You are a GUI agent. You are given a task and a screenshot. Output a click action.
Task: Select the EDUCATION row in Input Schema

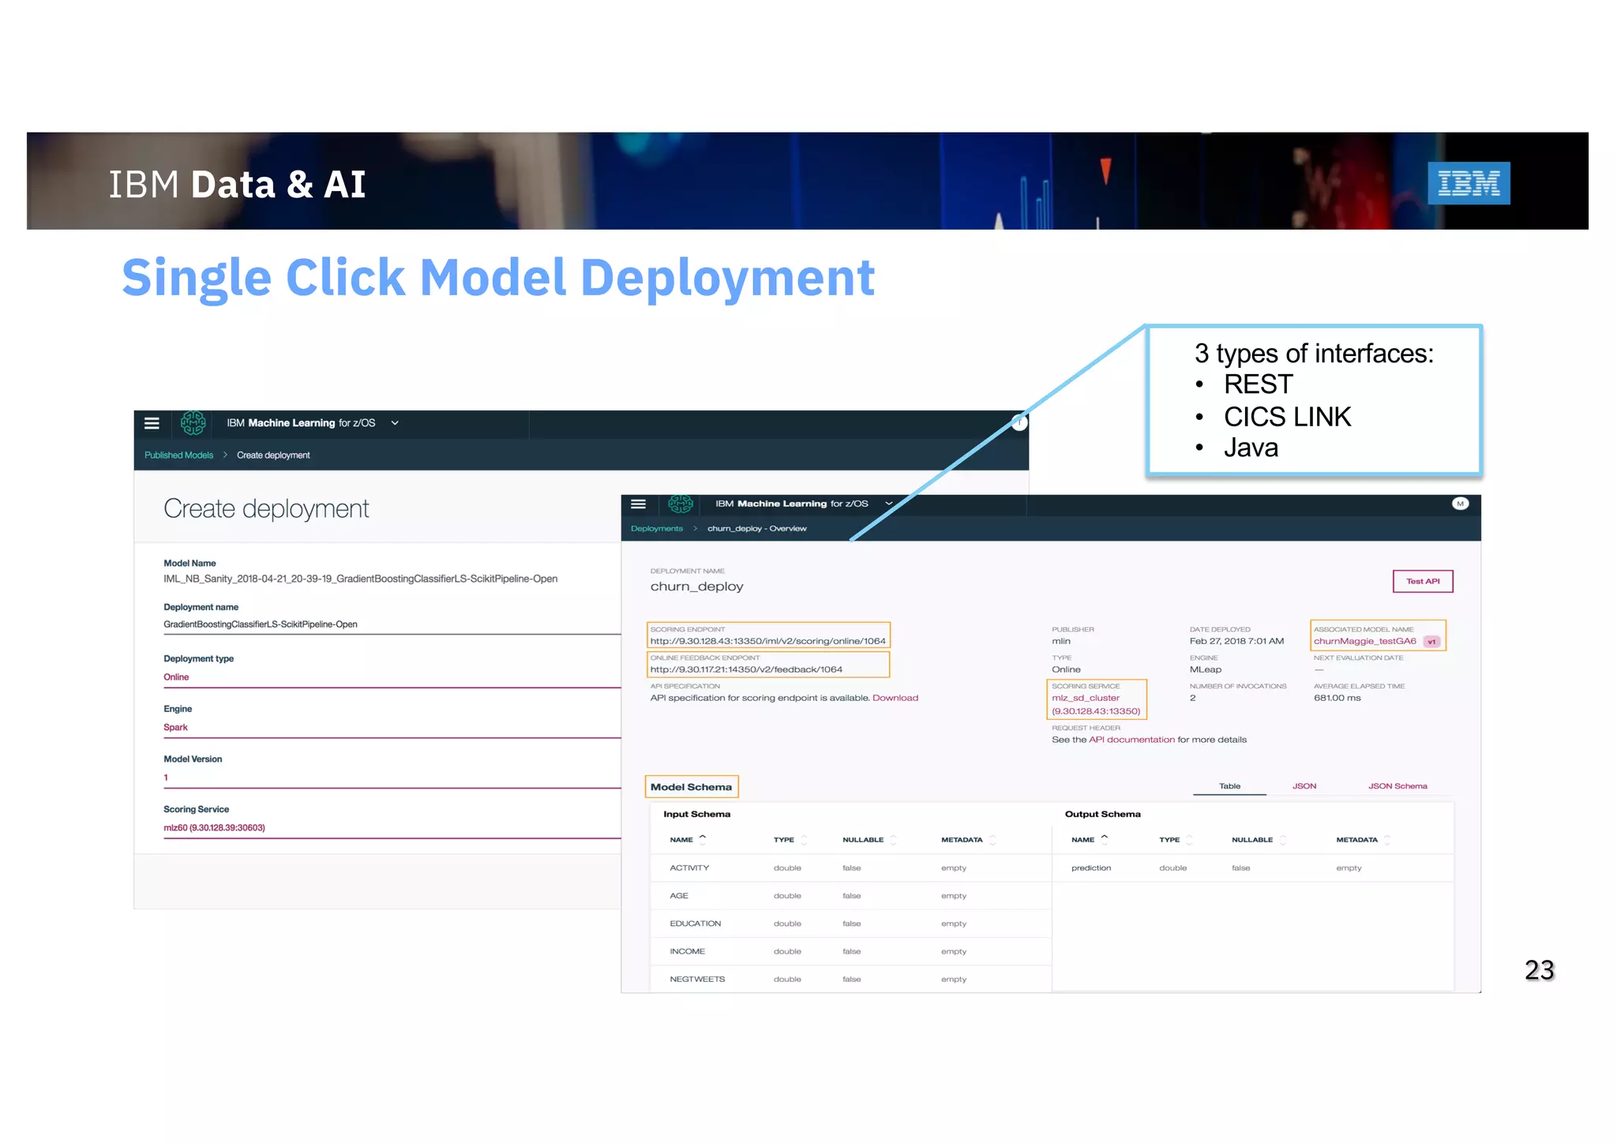pyautogui.click(x=850, y=924)
